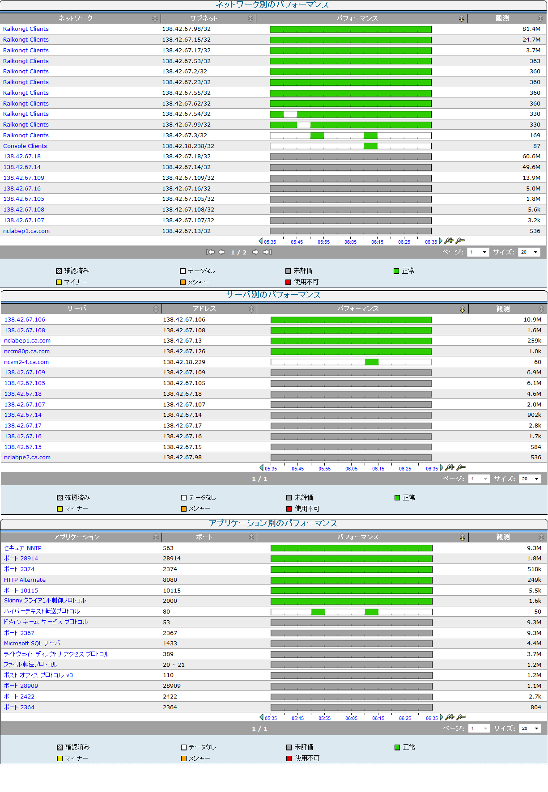Click 正常 green legend swatch under network table

pos(396,271)
